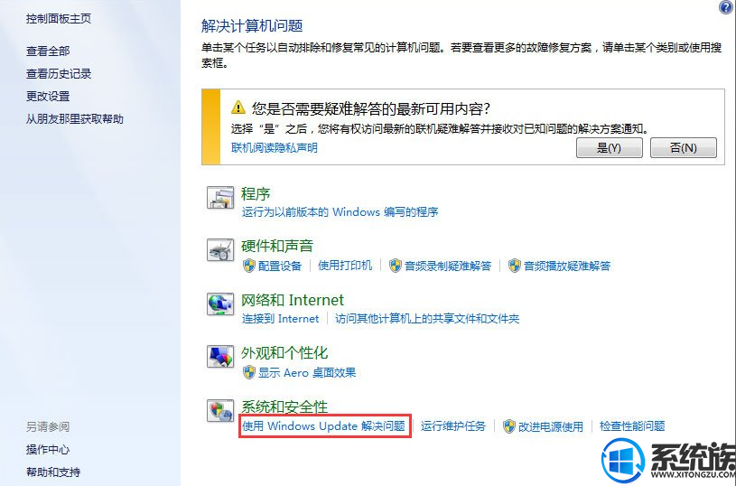
Task: Open 使用 Windows Update 解决问题 link
Action: (323, 425)
